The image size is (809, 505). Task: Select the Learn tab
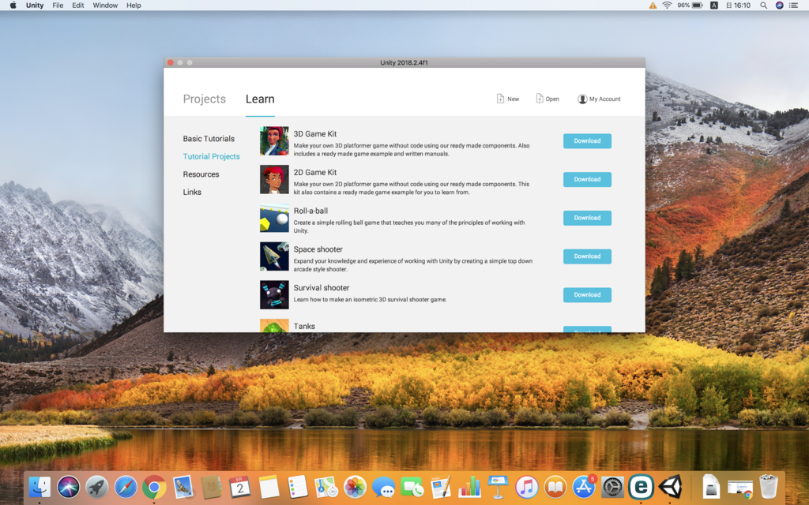[260, 99]
